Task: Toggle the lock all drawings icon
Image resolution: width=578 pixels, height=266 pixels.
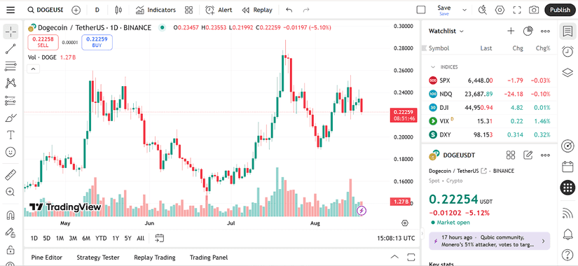Action: (11, 249)
